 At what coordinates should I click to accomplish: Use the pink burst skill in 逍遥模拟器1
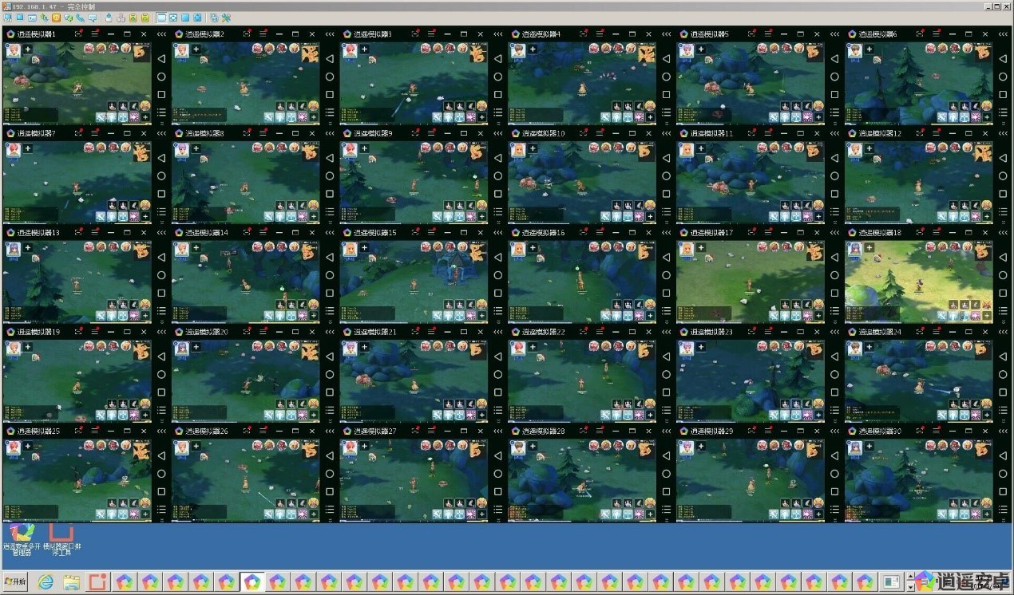(x=134, y=117)
